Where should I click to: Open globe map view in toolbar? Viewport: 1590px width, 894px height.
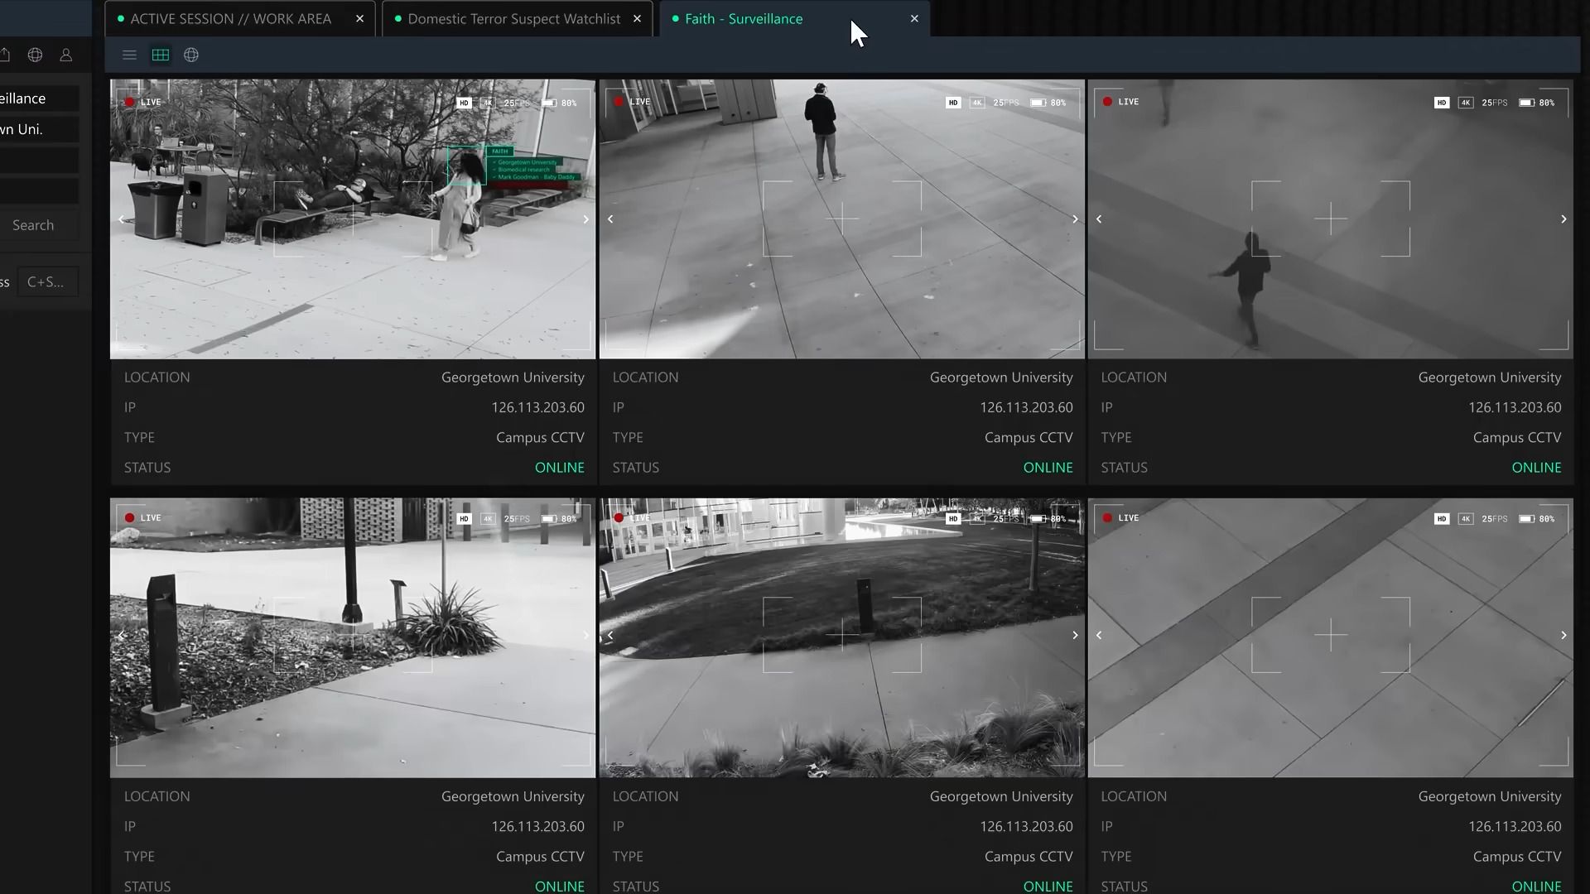[191, 55]
